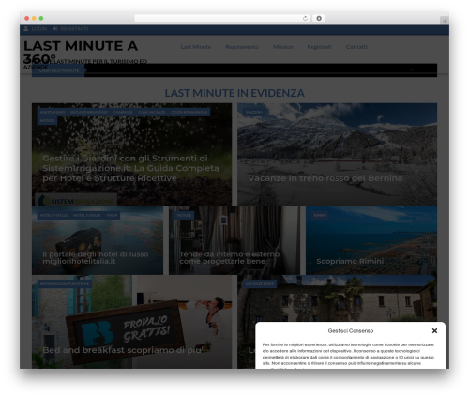
Task: Click the REGISTRATI sign-in arrow icon
Action: [55, 29]
